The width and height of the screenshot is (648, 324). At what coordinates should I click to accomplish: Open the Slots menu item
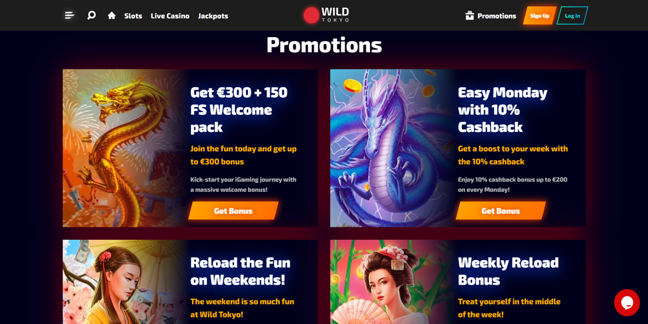coord(133,16)
